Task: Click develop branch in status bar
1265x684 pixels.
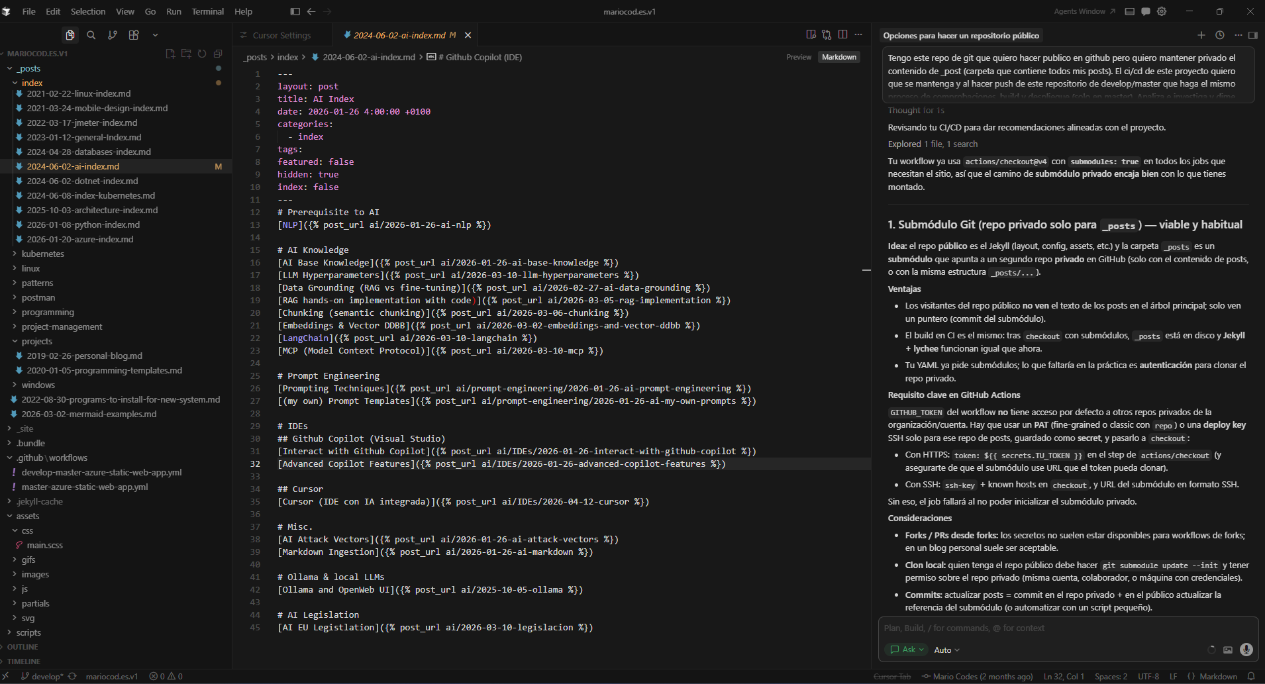Action: 44,677
